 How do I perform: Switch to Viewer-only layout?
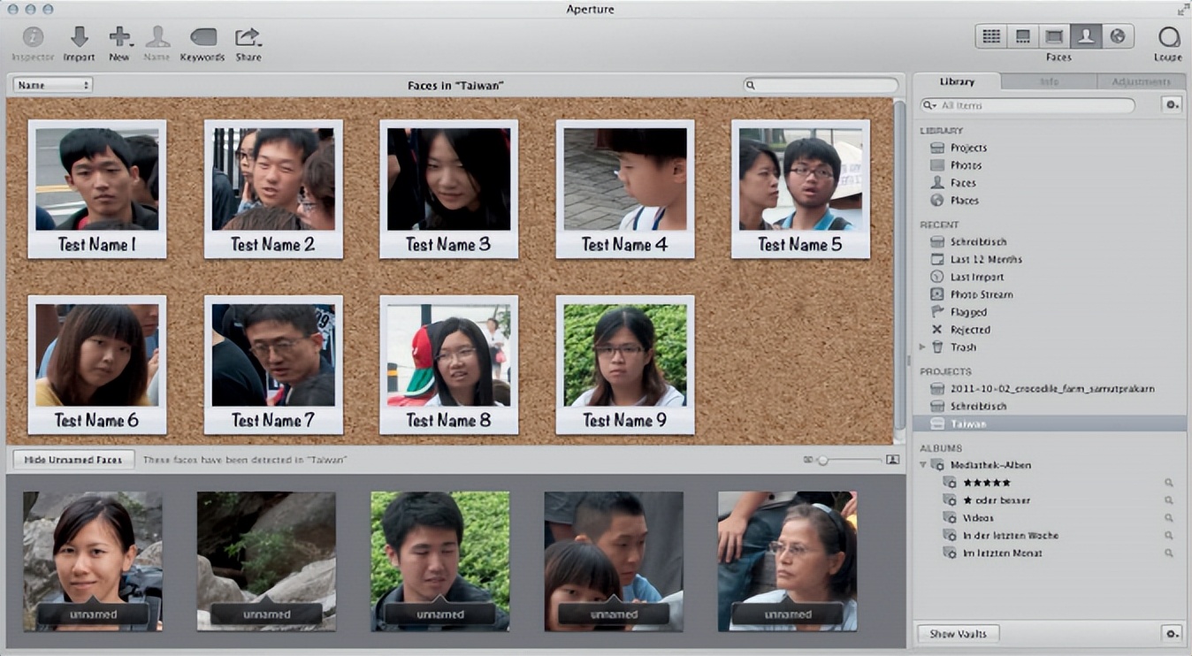tap(1054, 36)
